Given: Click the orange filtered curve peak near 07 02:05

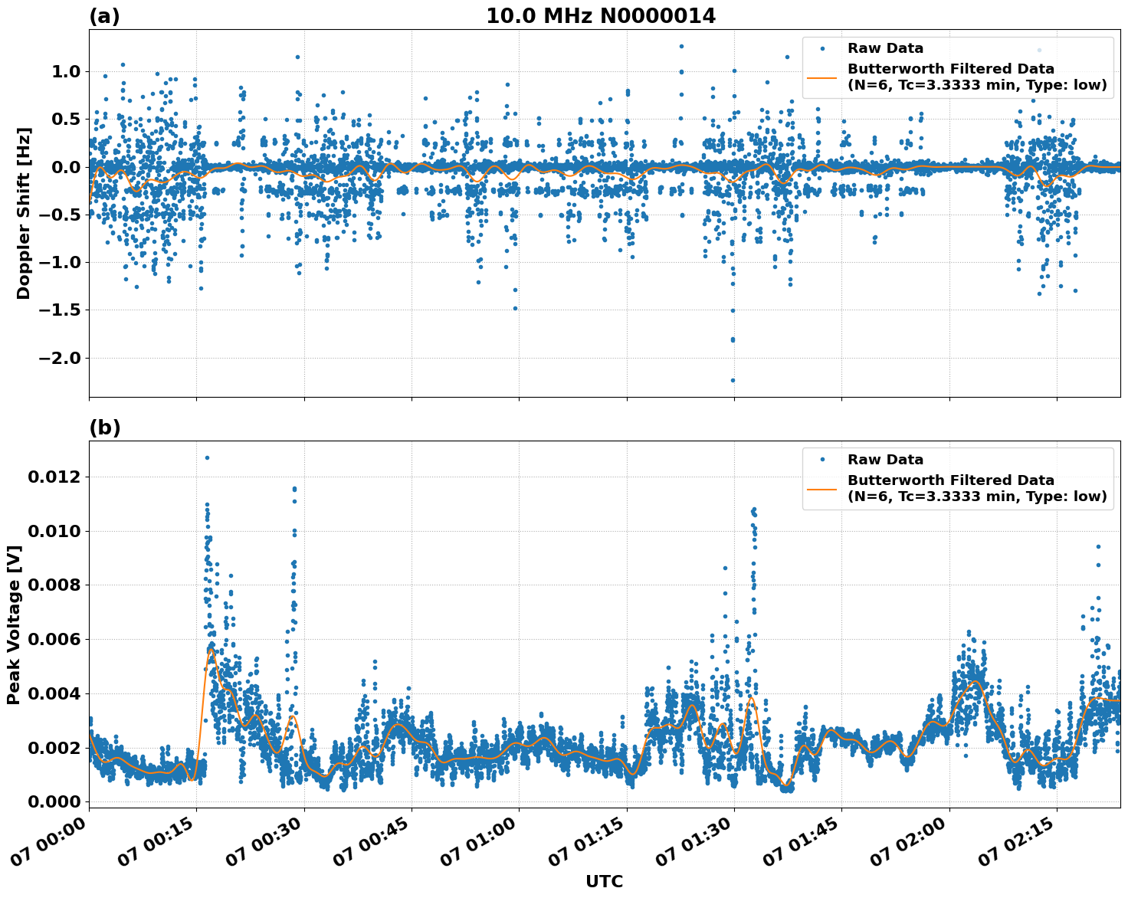Looking at the screenshot, I should pyautogui.click(x=975, y=682).
